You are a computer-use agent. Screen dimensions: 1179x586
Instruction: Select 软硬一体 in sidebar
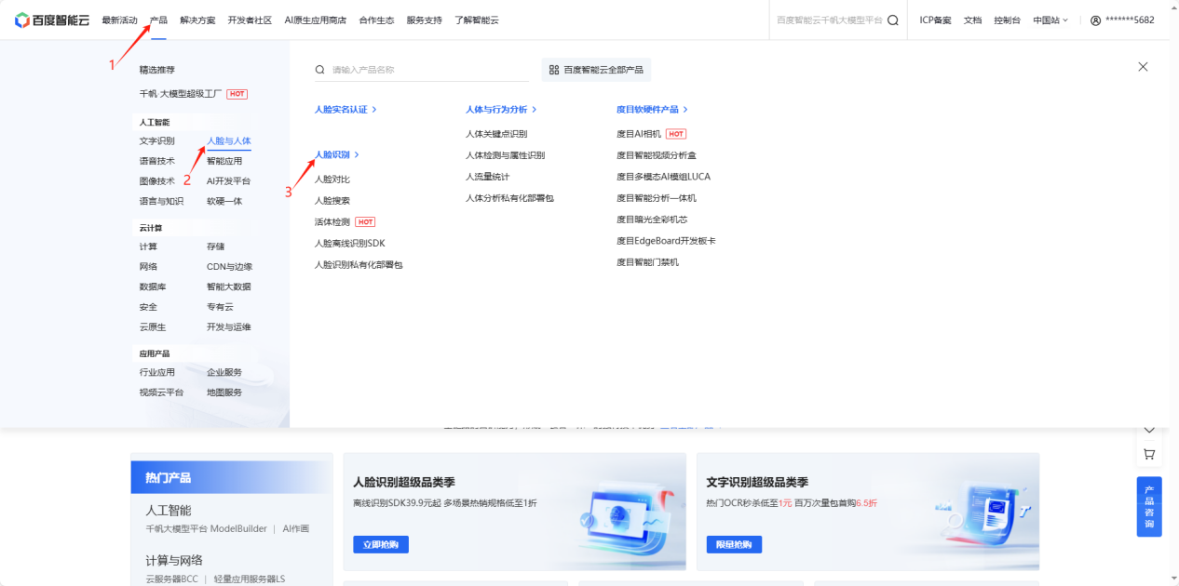(x=224, y=201)
